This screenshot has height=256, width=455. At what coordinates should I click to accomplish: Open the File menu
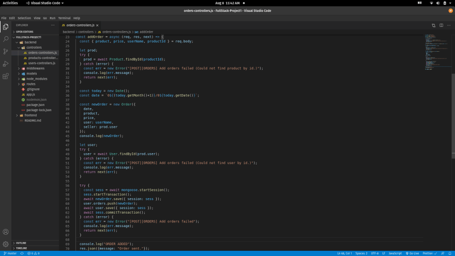[x=4, y=18]
